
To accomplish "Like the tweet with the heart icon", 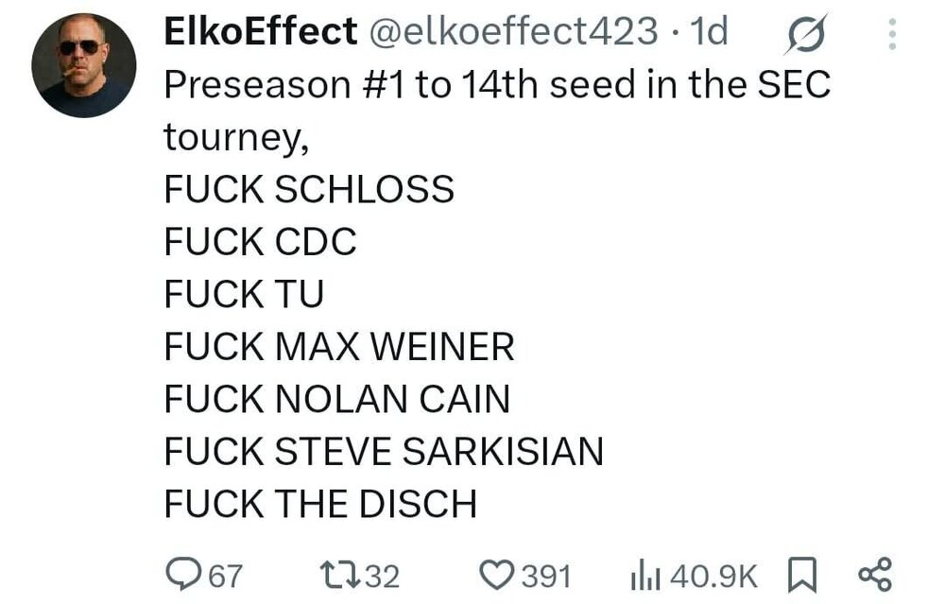I will 496,574.
